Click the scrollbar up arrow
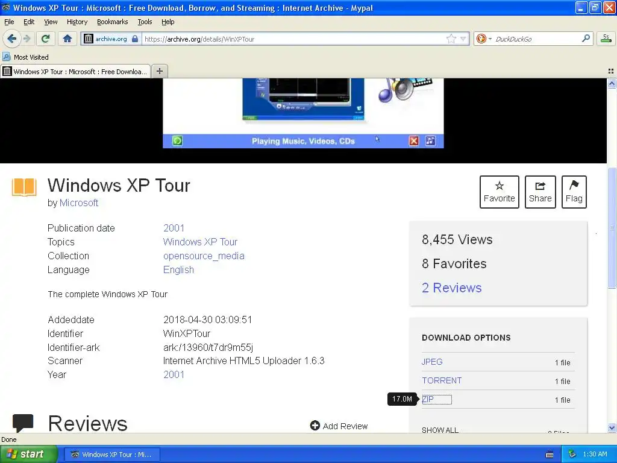 click(612, 83)
